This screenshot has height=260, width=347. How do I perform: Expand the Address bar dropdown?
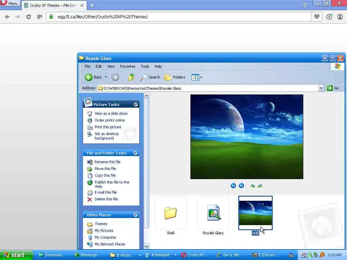(x=321, y=88)
